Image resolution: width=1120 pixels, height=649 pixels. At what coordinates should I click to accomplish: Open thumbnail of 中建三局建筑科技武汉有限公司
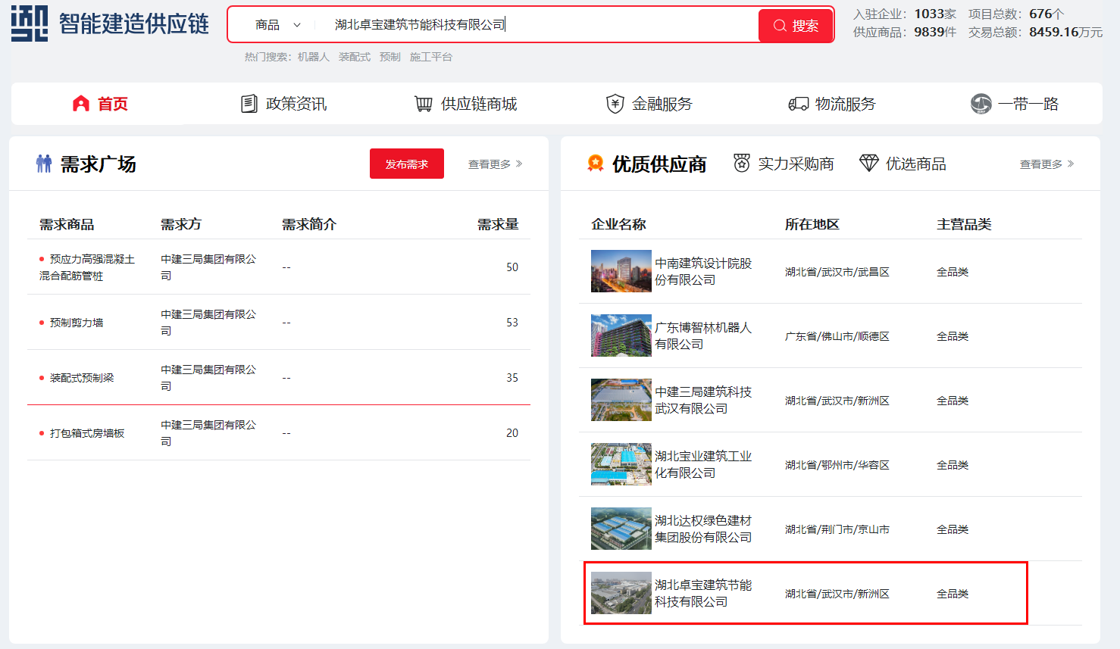pos(621,400)
